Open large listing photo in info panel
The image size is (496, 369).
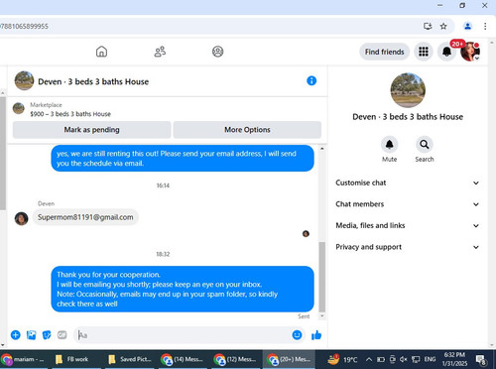click(408, 90)
